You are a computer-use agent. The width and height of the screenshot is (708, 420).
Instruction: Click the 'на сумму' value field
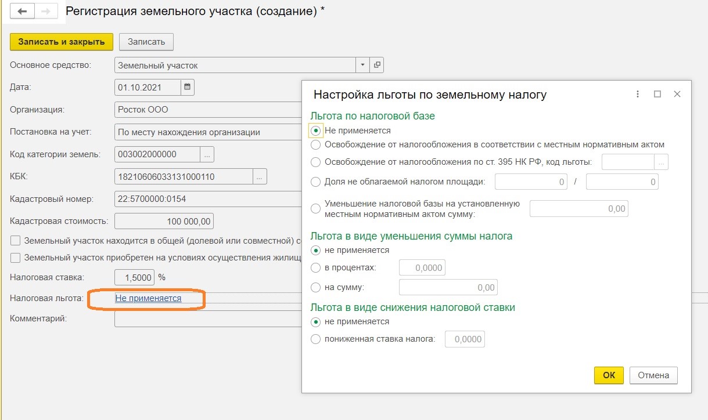448,287
